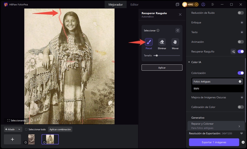Viewport: 247px width, 149px height.
Task: Toggle the Reducción de Ruido switch
Action: (241, 13)
